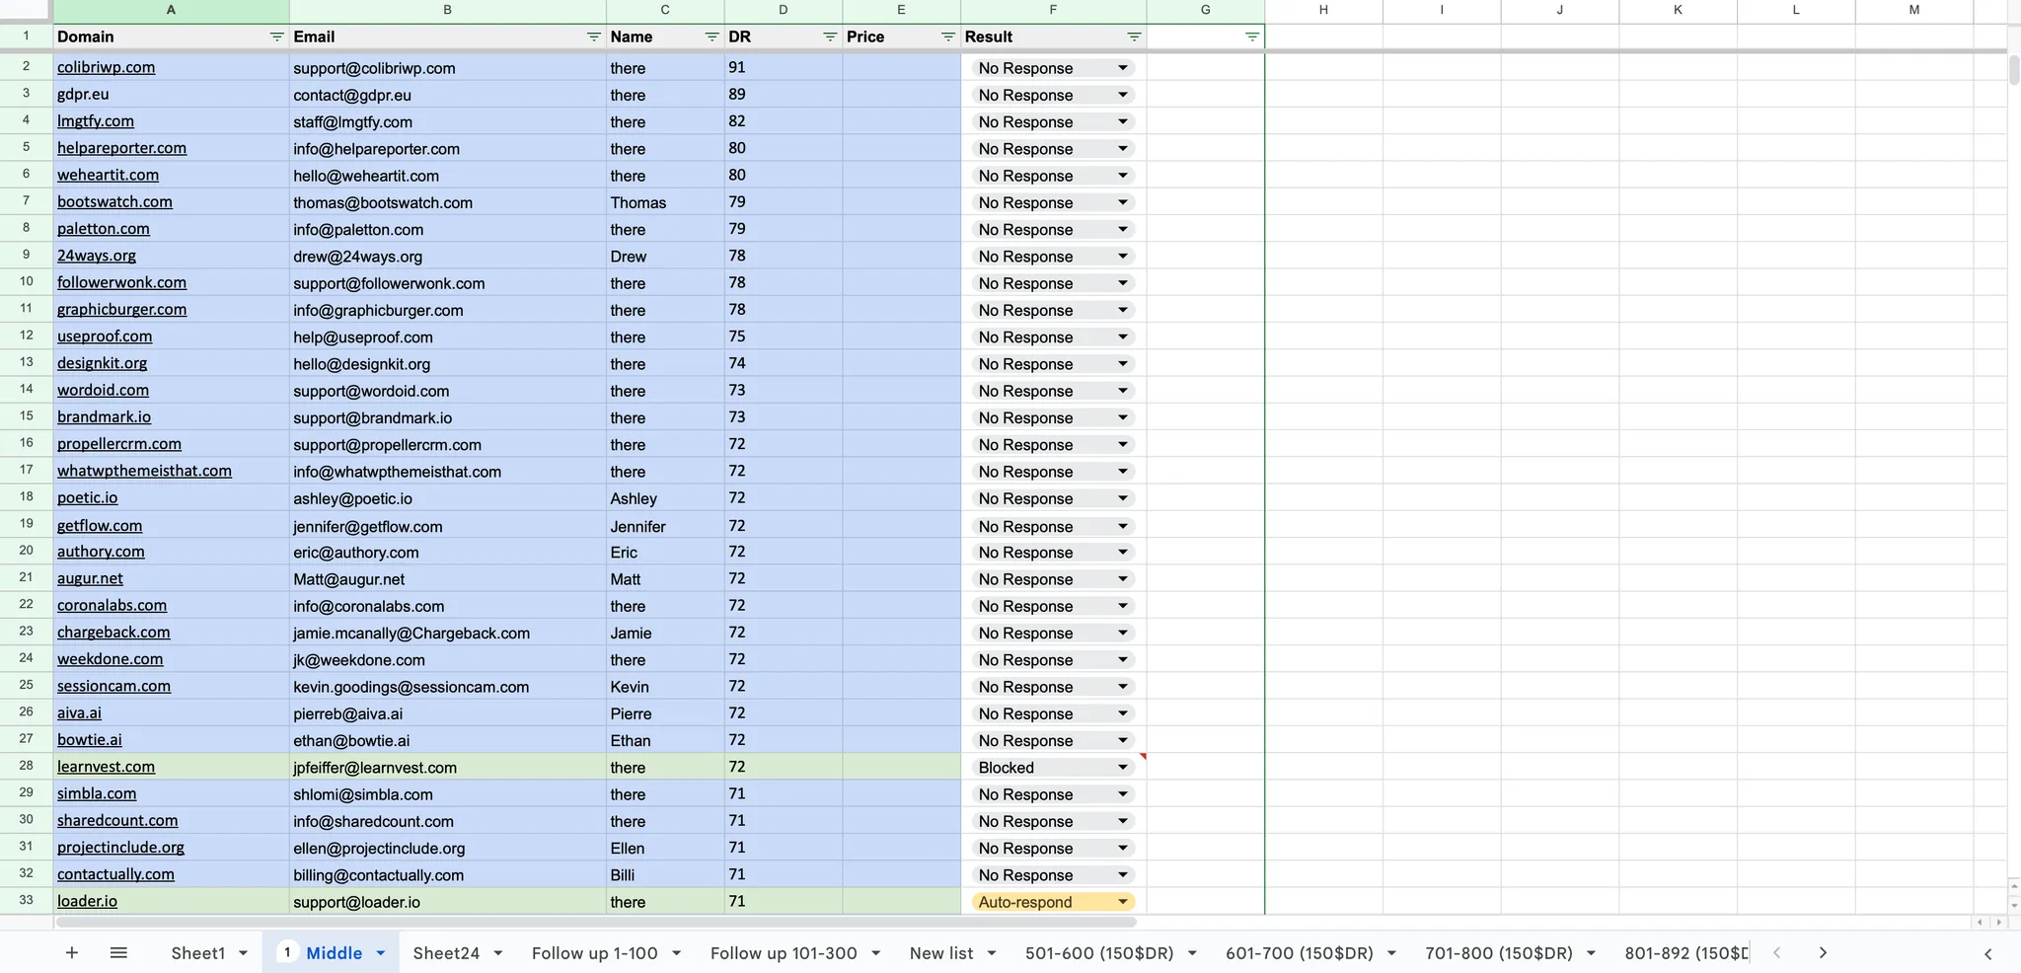Screen dimensions: 2021x973
Task: Open Auto-respond dropdown for loader.io row
Action: tap(1123, 902)
